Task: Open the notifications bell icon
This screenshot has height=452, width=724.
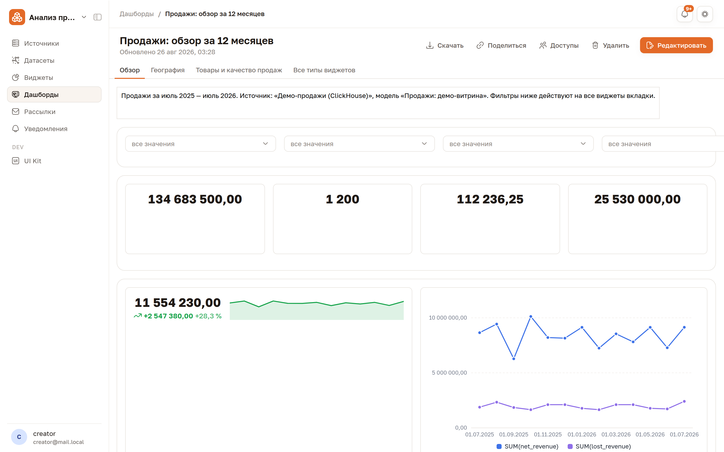Action: pos(685,14)
